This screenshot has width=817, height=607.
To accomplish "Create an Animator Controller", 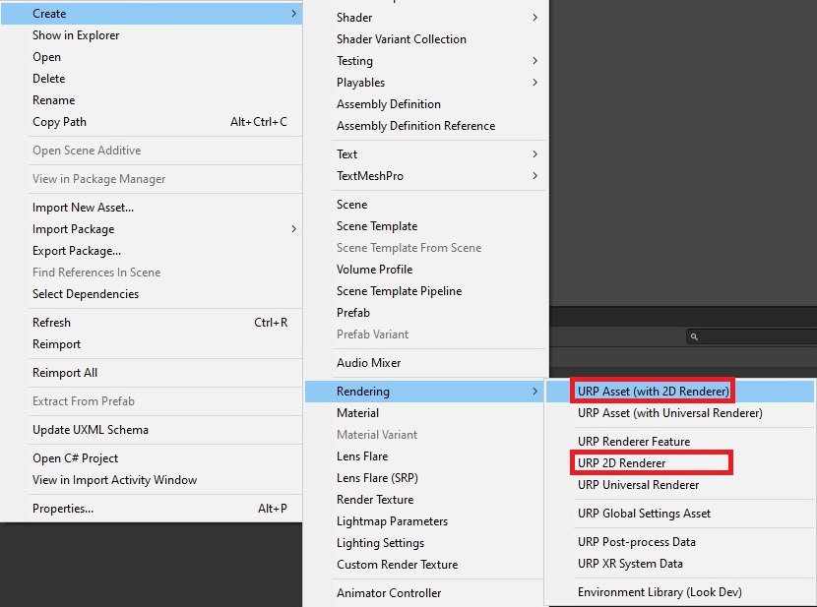I will [395, 592].
